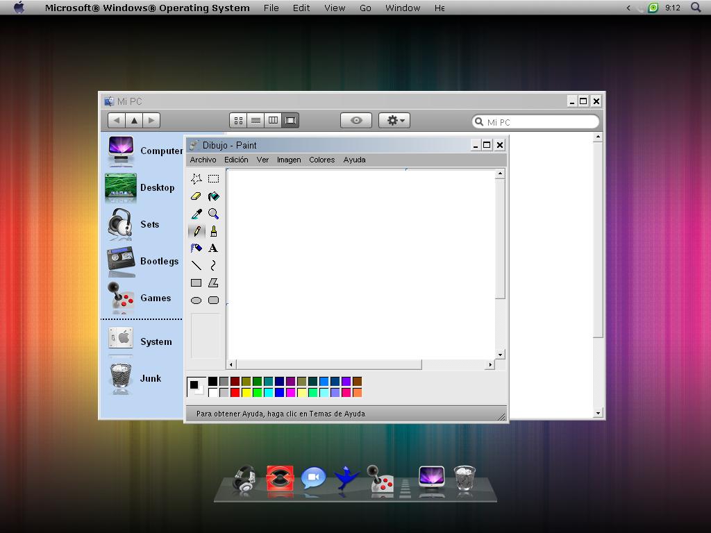Select the rectangular Select tool in Paint
The width and height of the screenshot is (711, 533).
[x=213, y=178]
